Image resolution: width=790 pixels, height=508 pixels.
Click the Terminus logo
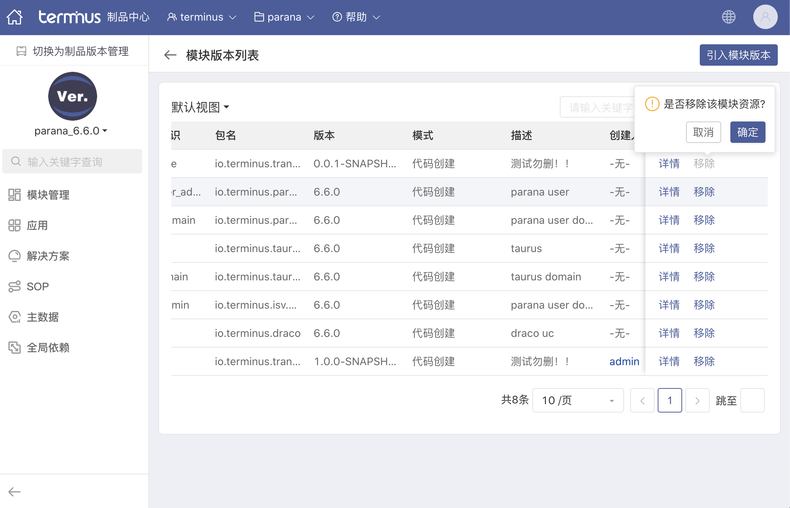tap(70, 17)
